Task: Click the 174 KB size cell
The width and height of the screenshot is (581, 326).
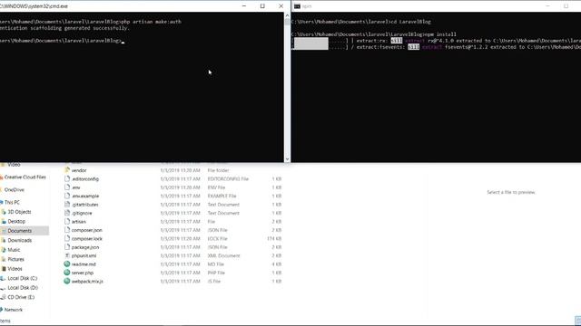Action: coord(274,238)
